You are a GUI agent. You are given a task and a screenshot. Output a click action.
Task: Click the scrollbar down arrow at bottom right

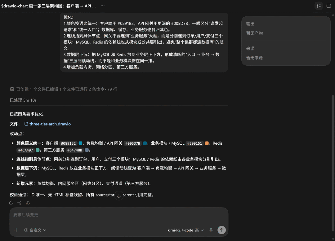(x=333, y=239)
